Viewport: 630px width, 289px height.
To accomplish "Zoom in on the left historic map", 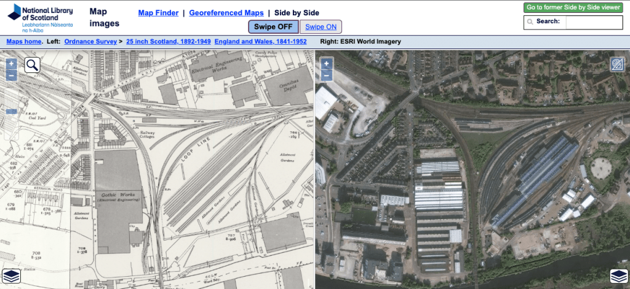I will pyautogui.click(x=11, y=63).
